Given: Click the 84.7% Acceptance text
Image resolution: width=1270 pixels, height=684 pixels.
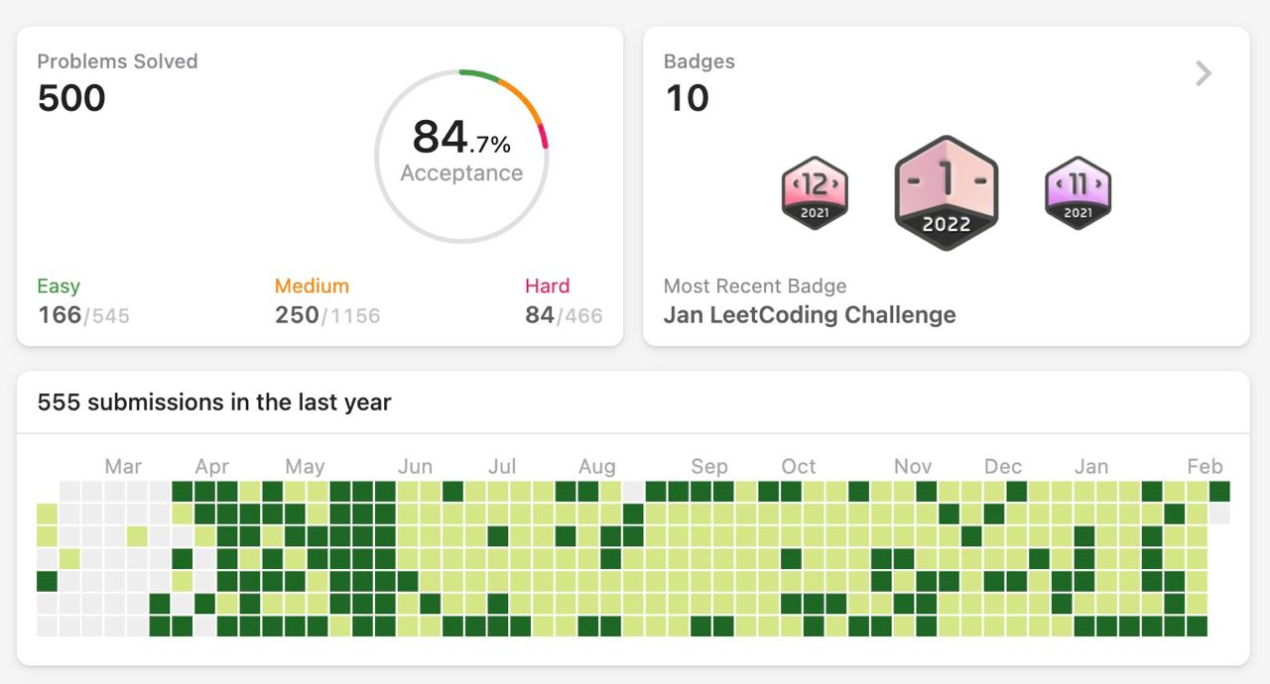Looking at the screenshot, I should (x=461, y=150).
